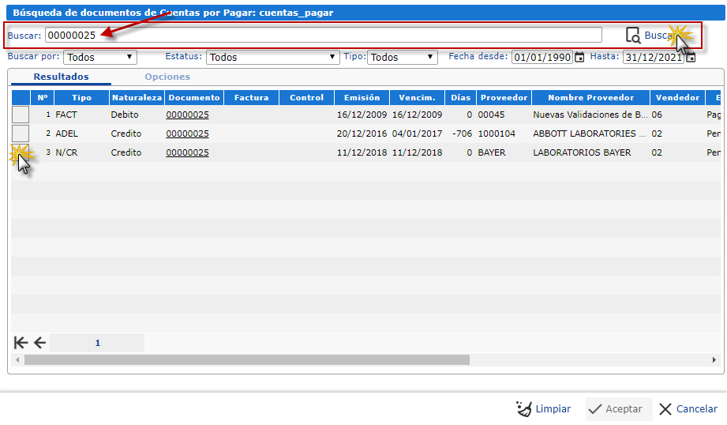Sort by the Naturaleza column header
Screen dimensions: 727x425
(x=137, y=97)
